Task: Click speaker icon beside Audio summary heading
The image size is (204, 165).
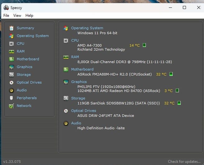Action: [x=66, y=123]
